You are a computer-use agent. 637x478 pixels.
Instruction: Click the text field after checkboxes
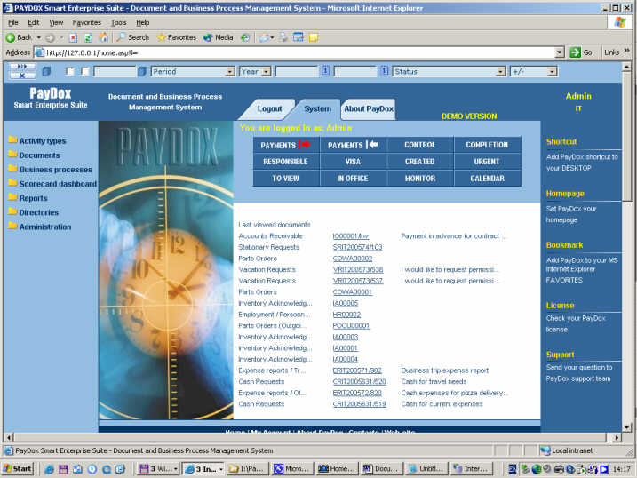pos(115,71)
